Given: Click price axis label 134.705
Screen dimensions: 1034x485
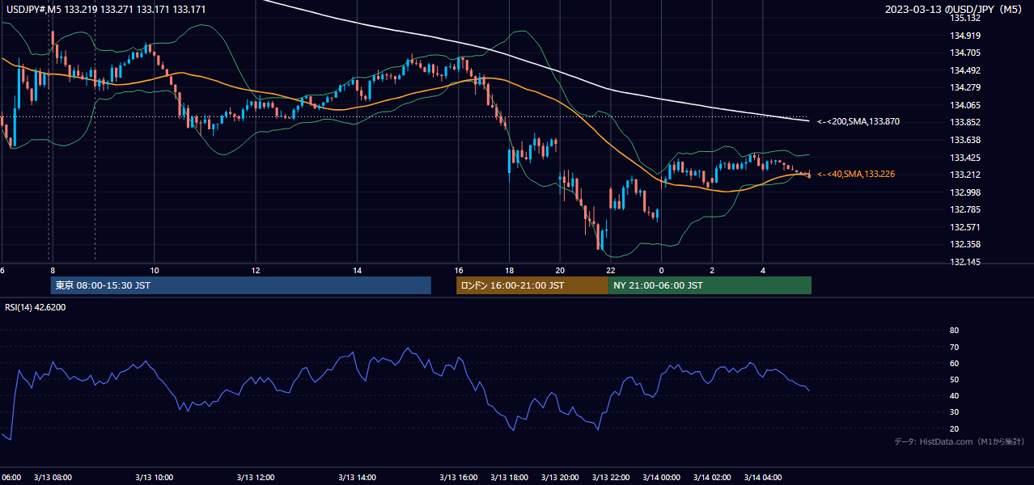Looking at the screenshot, I should 965,53.
